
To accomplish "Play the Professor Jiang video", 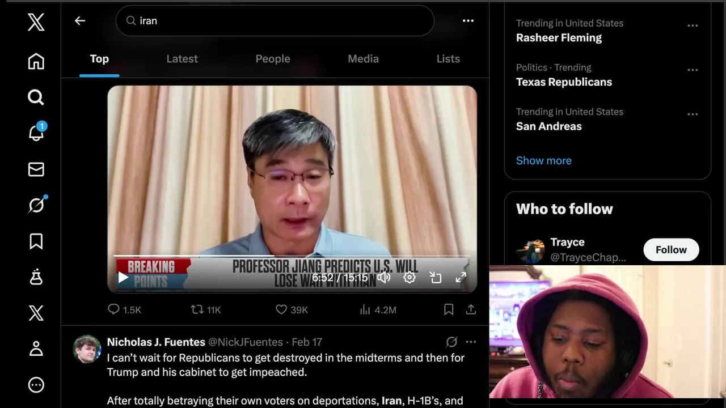I will (x=123, y=278).
